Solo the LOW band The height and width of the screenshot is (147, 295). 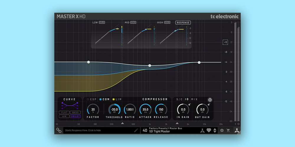click(102, 22)
